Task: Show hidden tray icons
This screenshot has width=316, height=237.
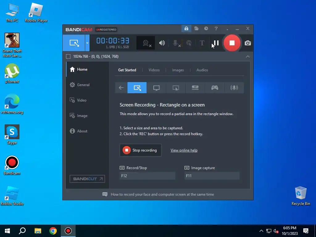Action: click(x=261, y=231)
